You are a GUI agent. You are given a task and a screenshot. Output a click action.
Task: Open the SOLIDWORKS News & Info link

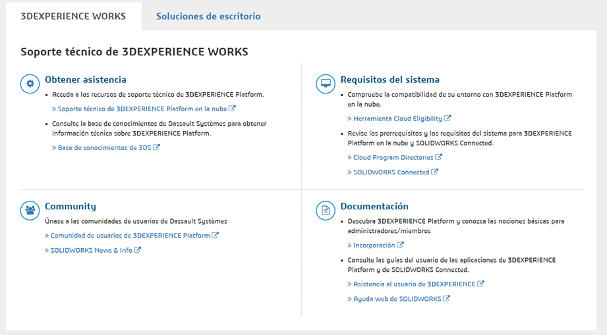coord(92,250)
